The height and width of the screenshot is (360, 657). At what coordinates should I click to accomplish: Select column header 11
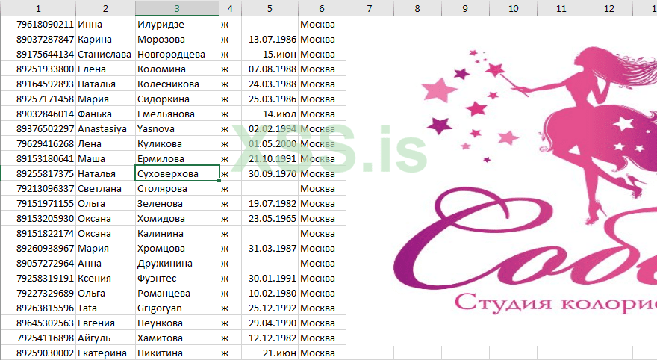[x=561, y=8]
